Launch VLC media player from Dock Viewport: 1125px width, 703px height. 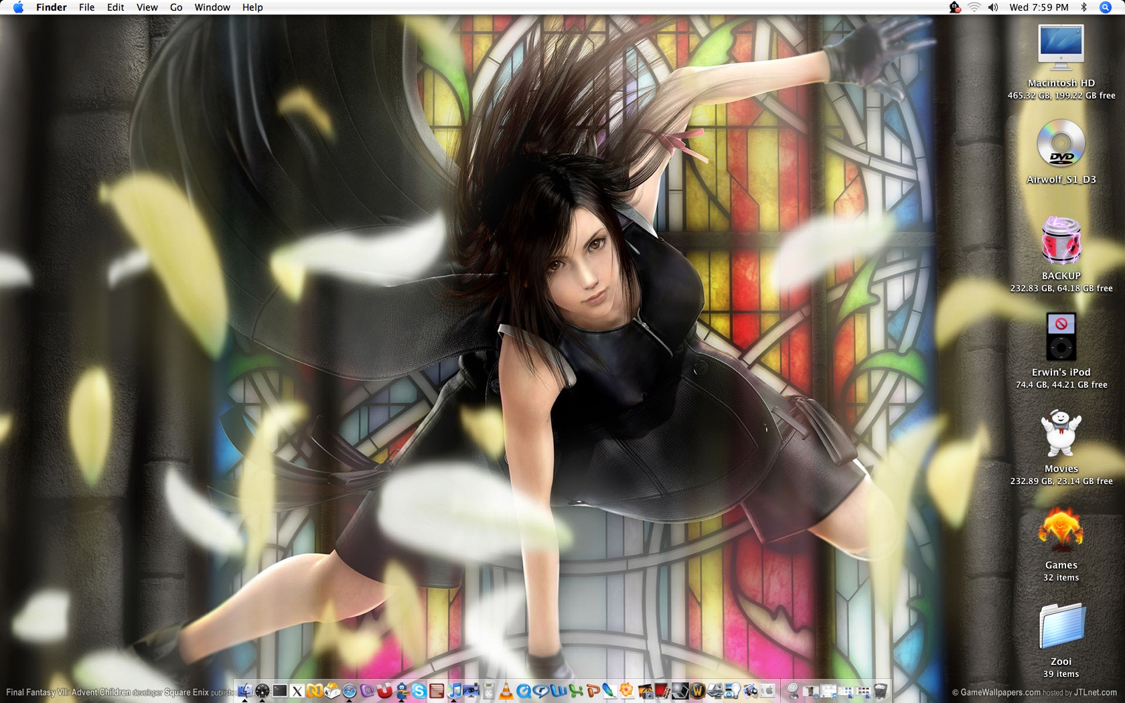click(506, 690)
